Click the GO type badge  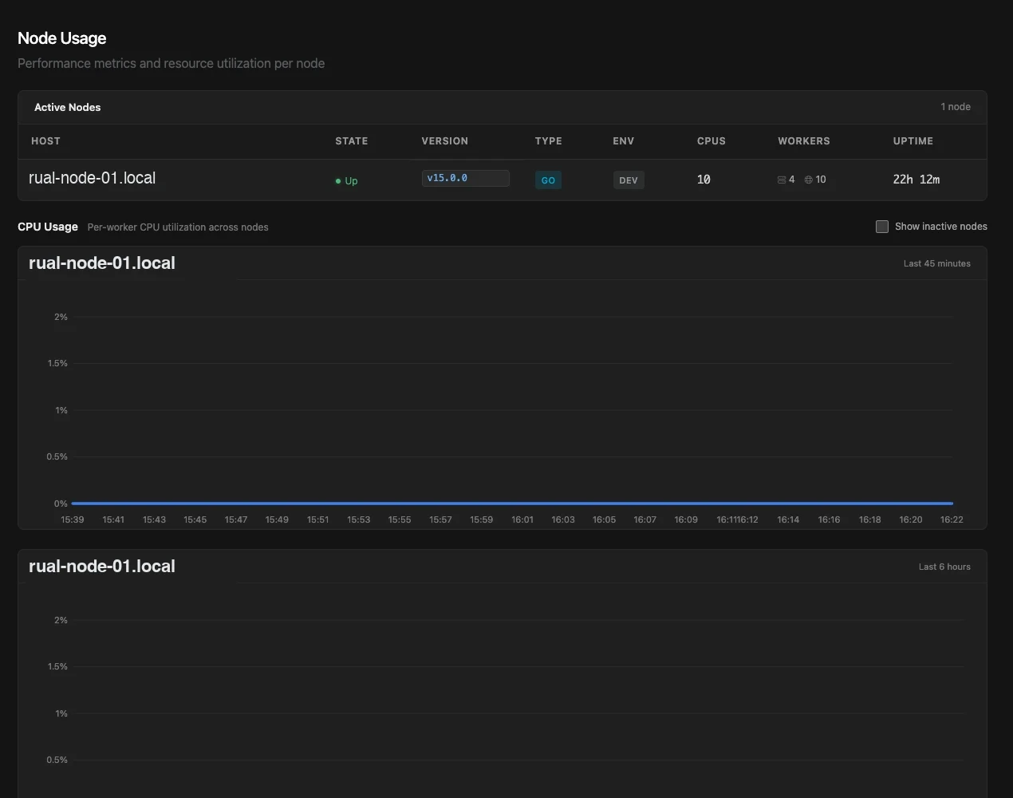coord(548,180)
